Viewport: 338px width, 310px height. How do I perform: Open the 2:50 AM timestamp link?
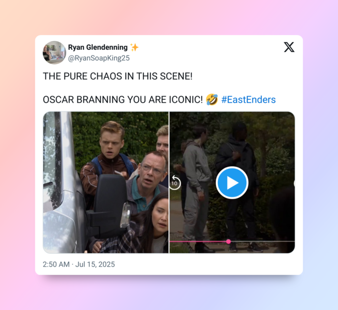click(56, 264)
